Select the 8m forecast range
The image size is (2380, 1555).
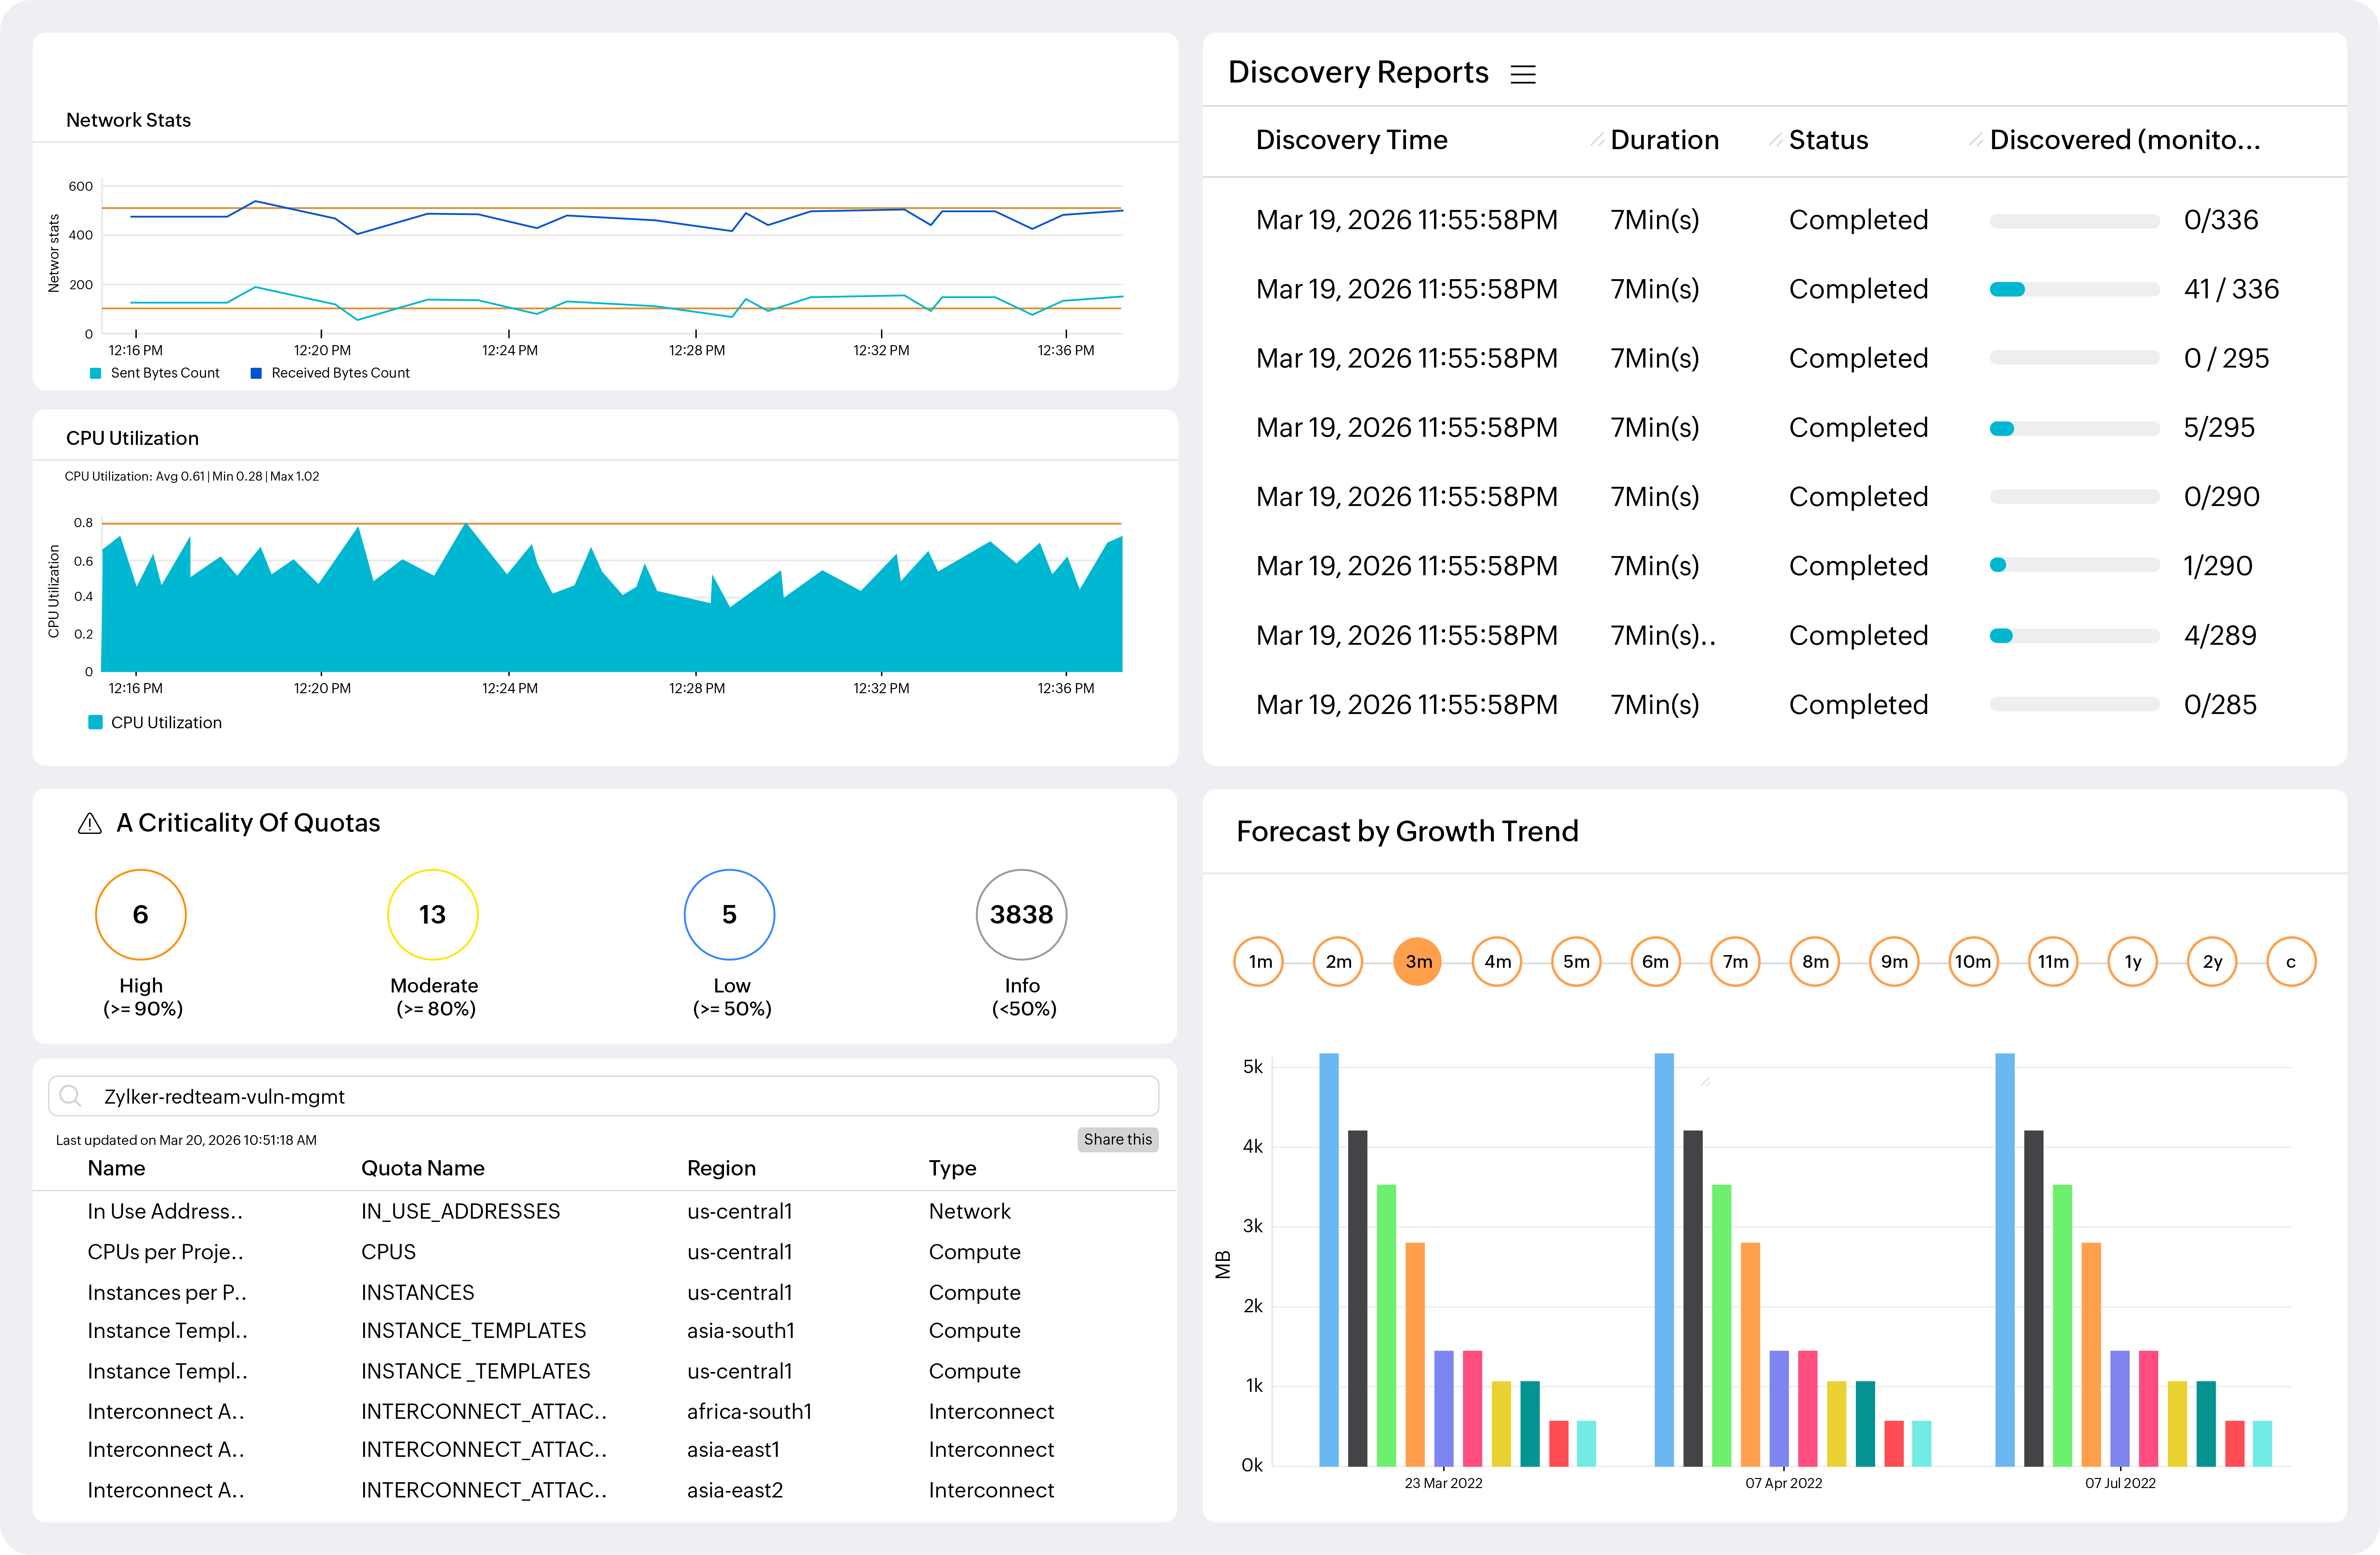[x=1815, y=961]
